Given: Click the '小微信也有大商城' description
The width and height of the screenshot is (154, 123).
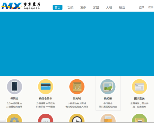Looking at the screenshot, I should pos(77,103).
